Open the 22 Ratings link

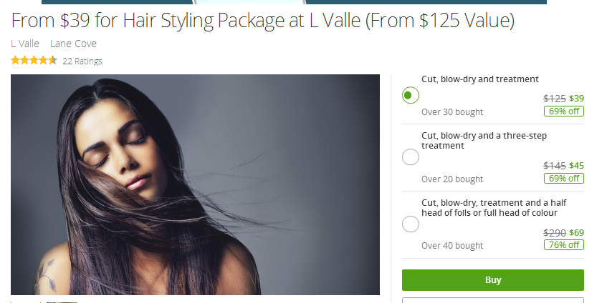click(82, 61)
